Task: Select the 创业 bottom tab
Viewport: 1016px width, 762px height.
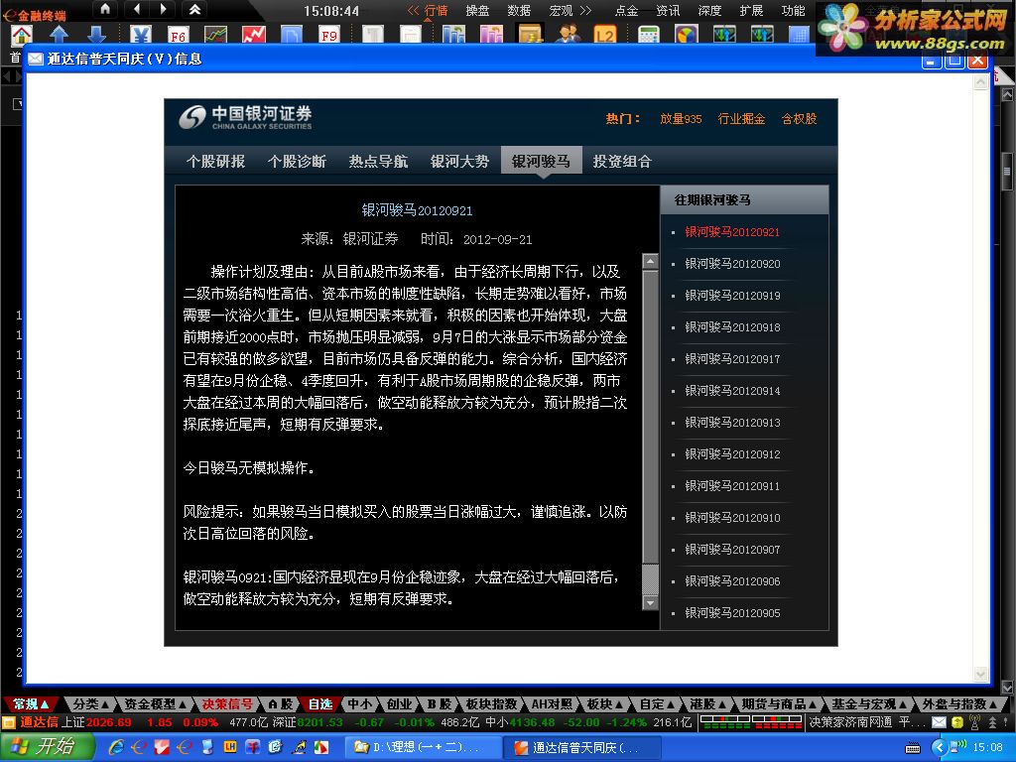Action: click(399, 704)
